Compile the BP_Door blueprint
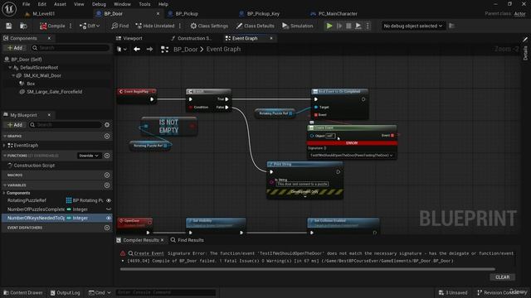This screenshot has width=531, height=298. [52, 26]
